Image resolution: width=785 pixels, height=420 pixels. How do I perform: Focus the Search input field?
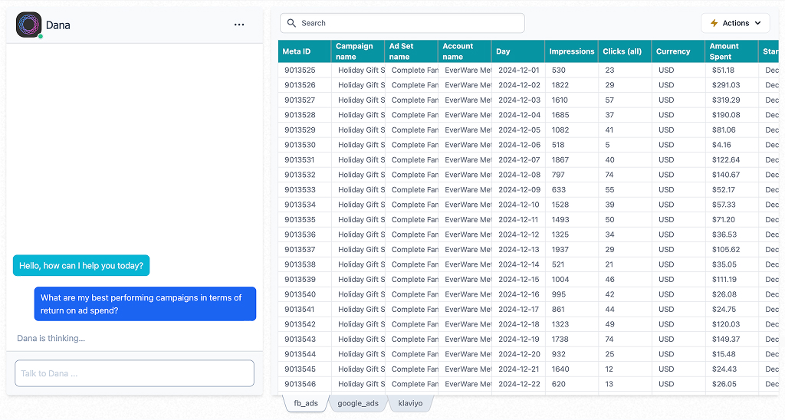click(x=402, y=23)
